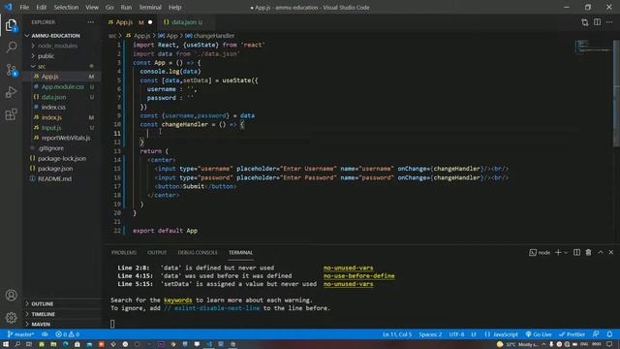
Task: Add a new terminal with plus icon
Action: pos(558,252)
